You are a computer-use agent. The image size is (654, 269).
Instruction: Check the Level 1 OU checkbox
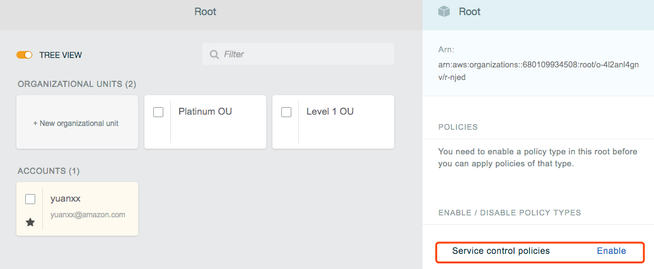coord(286,112)
